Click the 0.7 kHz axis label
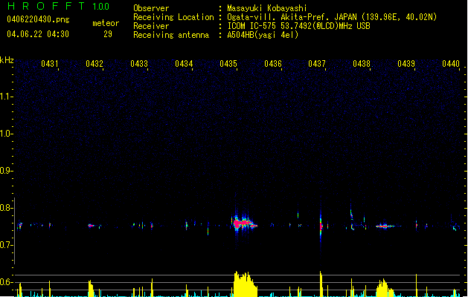The image size is (468, 297). click(6, 245)
